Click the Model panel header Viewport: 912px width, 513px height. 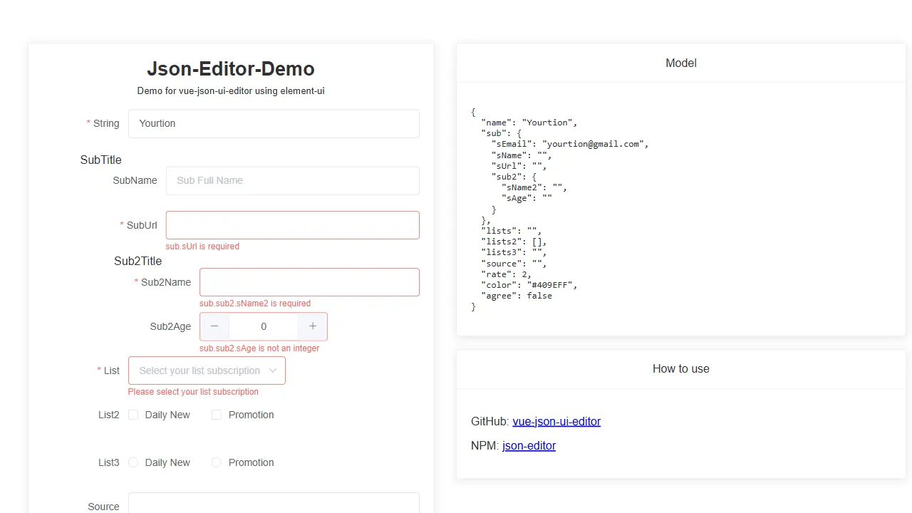[681, 63]
